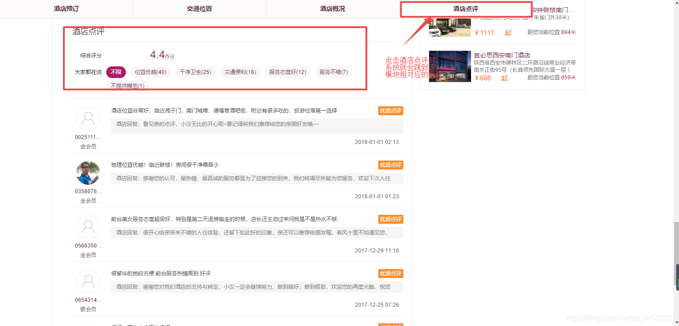Open the 酒店预订 tab
Image resolution: width=679 pixels, height=326 pixels.
(66, 9)
